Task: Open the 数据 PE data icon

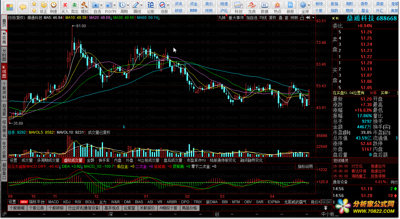Action: tap(265, 5)
